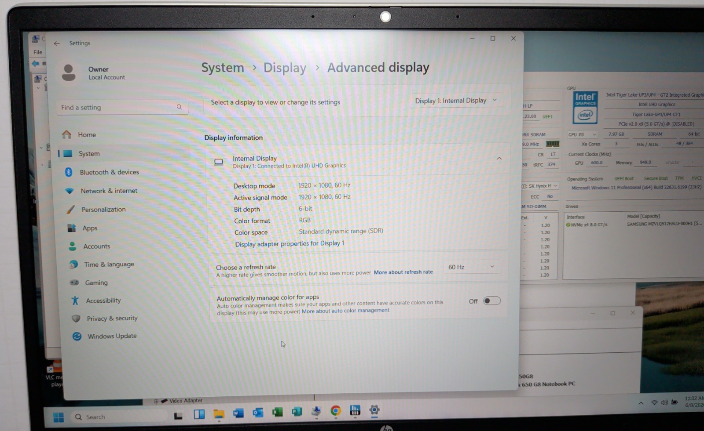Image resolution: width=704 pixels, height=431 pixels.
Task: Click the Network wifi icon in the sidebar
Action: pyautogui.click(x=70, y=191)
